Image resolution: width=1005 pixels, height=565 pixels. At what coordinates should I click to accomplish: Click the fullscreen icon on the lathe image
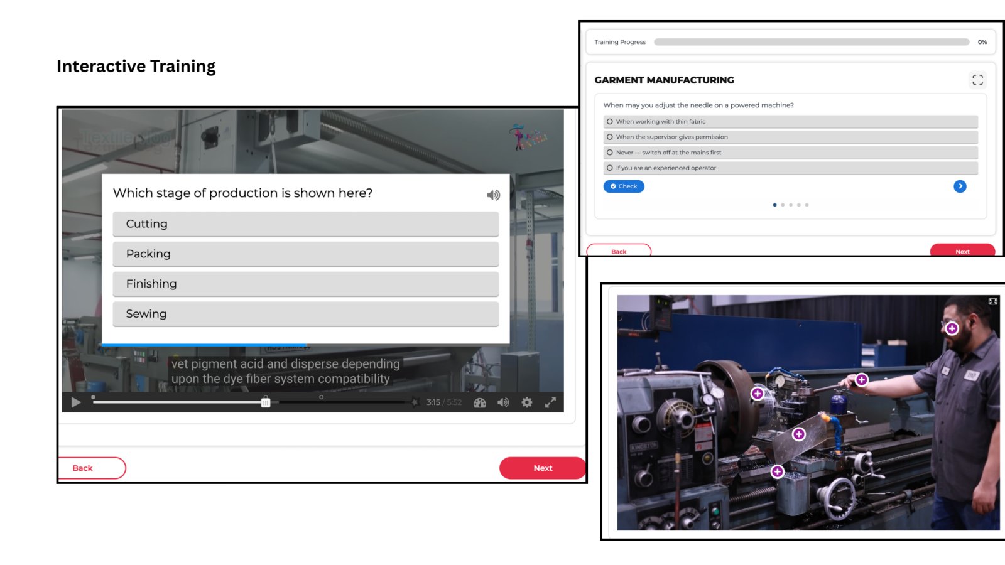point(993,302)
